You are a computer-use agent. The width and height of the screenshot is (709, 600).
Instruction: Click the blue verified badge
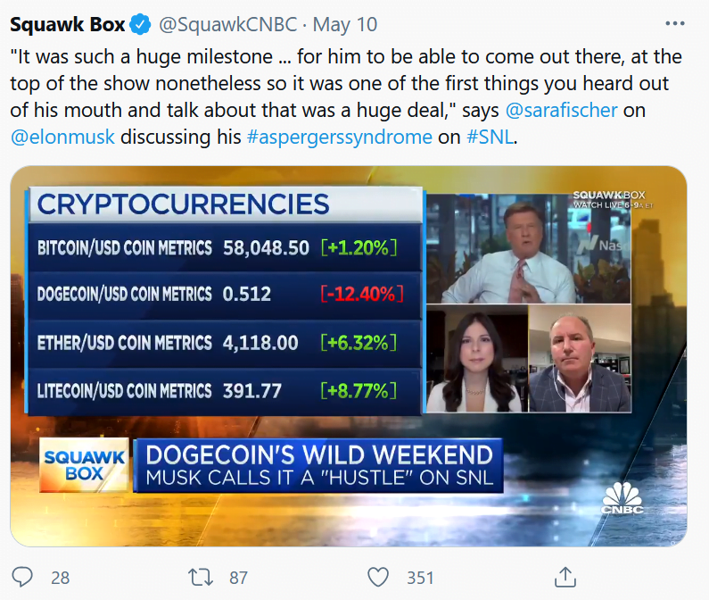tap(142, 24)
